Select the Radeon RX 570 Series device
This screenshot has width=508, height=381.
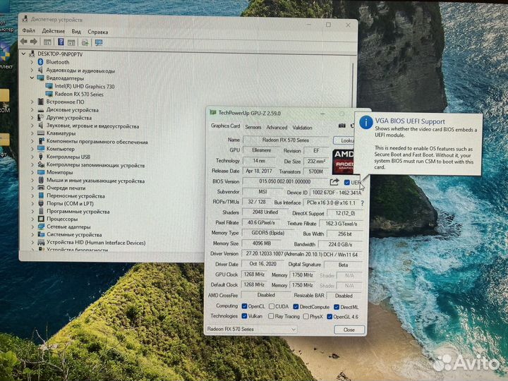tap(78, 94)
